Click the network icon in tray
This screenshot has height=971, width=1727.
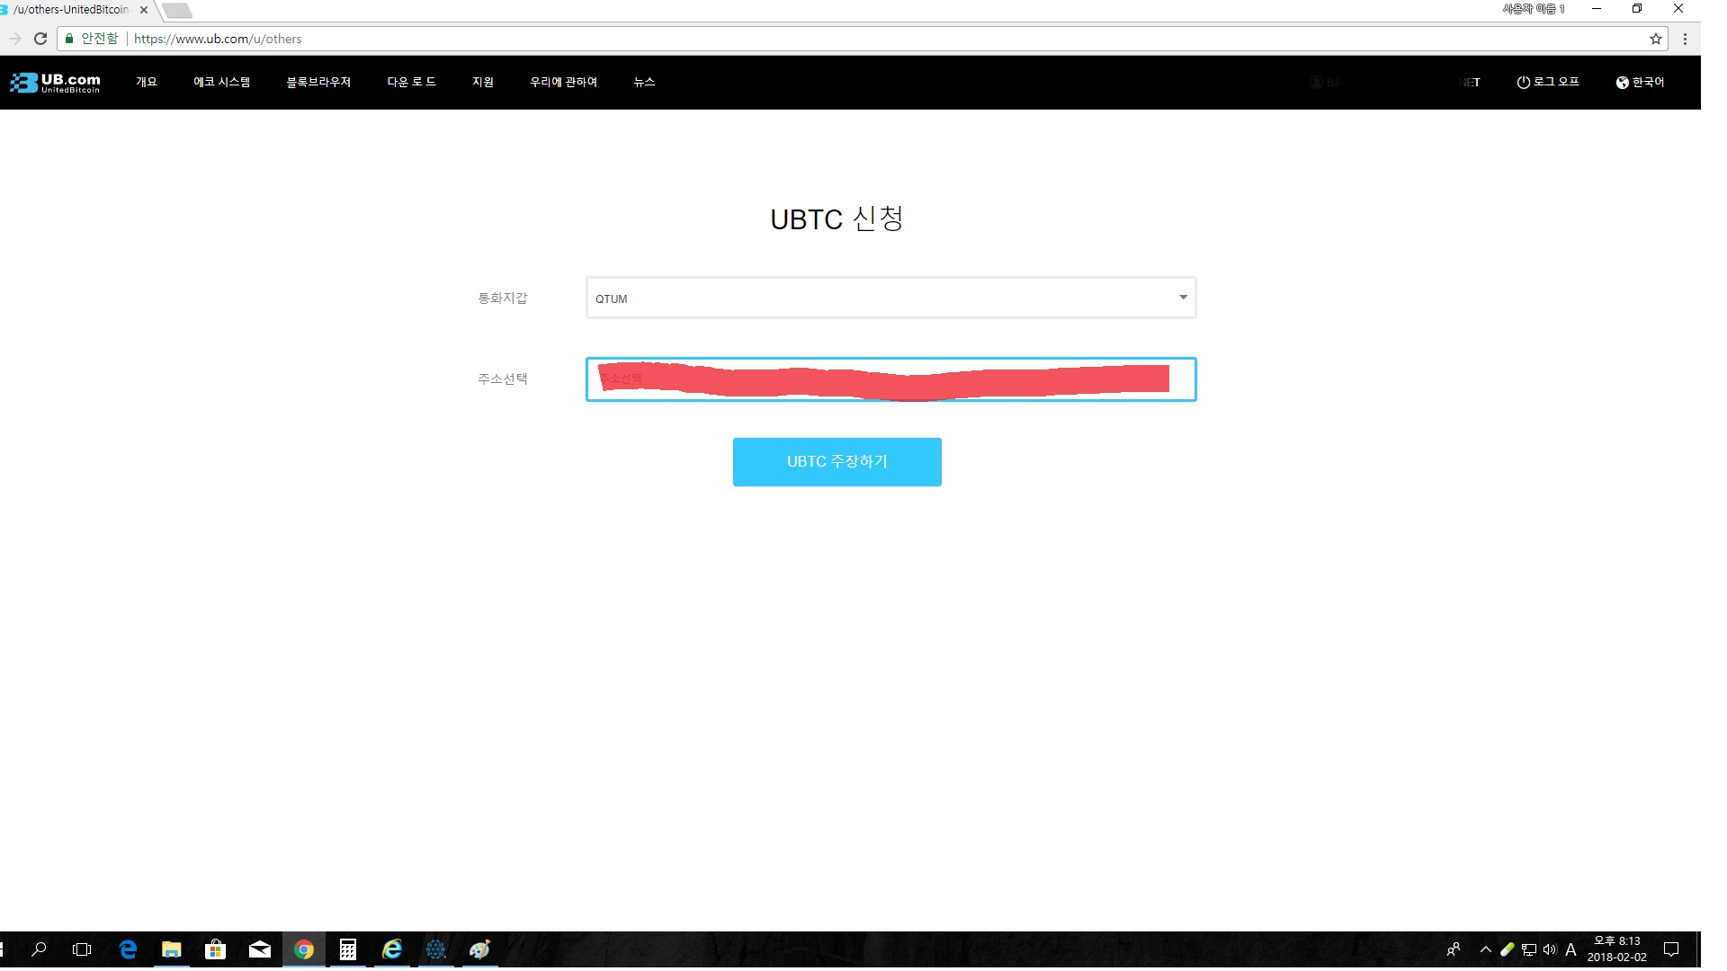click(x=1529, y=949)
